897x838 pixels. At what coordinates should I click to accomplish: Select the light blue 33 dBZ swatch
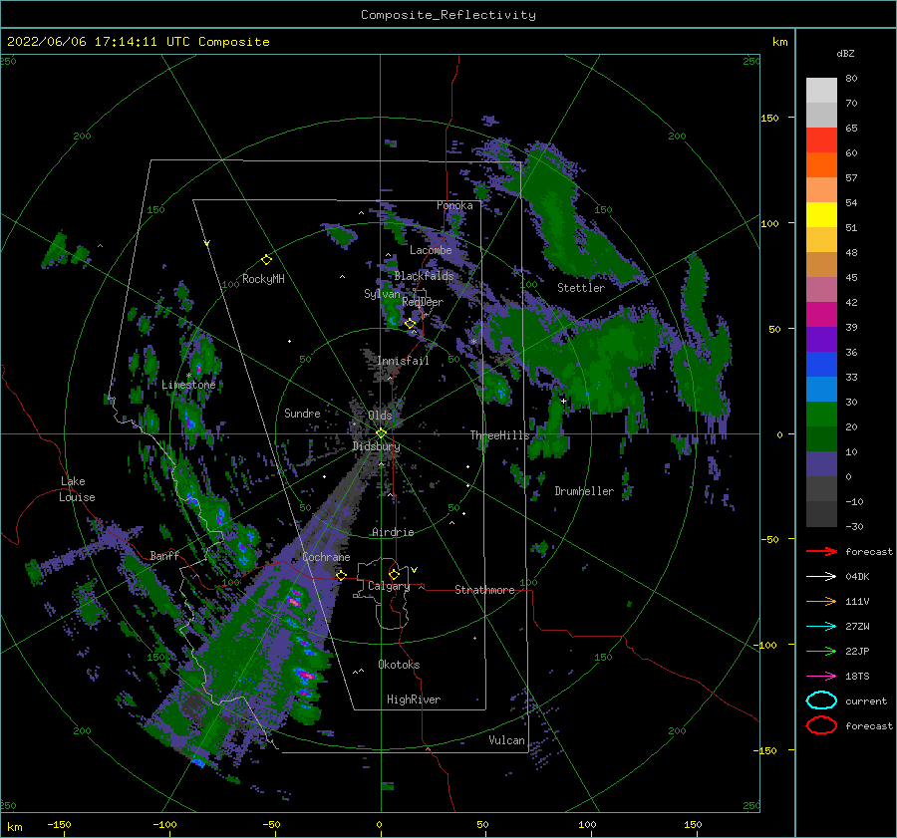point(821,390)
